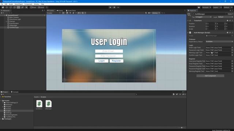Open the Component menu
Image resolution: width=234 pixels, height=131 pixels.
click(28, 4)
